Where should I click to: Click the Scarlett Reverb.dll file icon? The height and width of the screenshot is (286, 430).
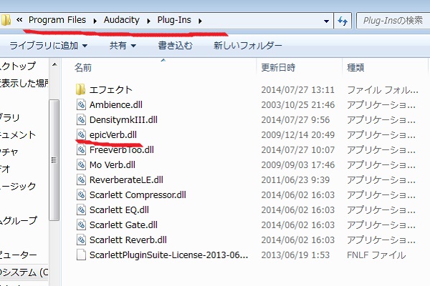coord(81,240)
